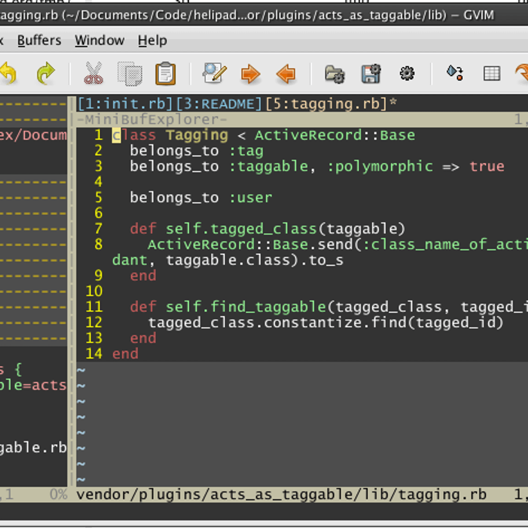Cut selection with the scissors icon

93,73
